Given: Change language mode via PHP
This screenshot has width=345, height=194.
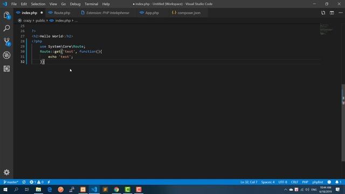Looking at the screenshot, I should tap(305, 182).
